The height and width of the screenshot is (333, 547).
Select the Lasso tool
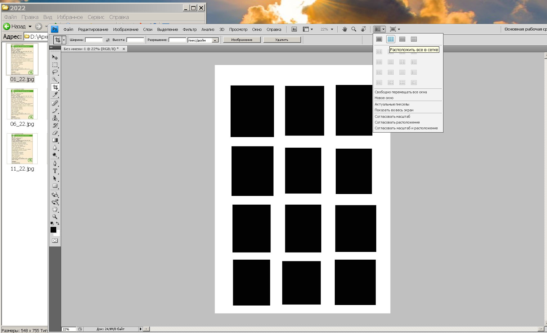(x=55, y=72)
